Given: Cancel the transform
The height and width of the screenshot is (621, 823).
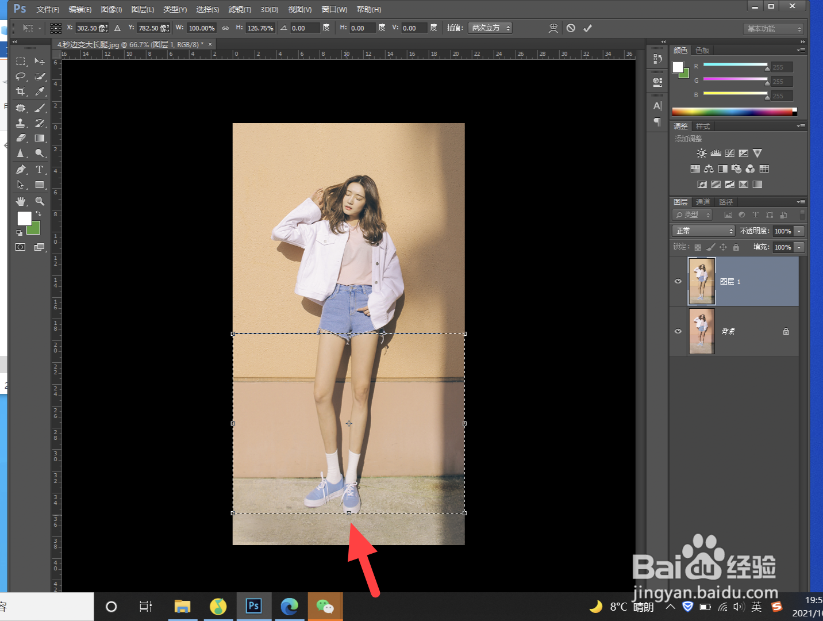Looking at the screenshot, I should (x=571, y=28).
